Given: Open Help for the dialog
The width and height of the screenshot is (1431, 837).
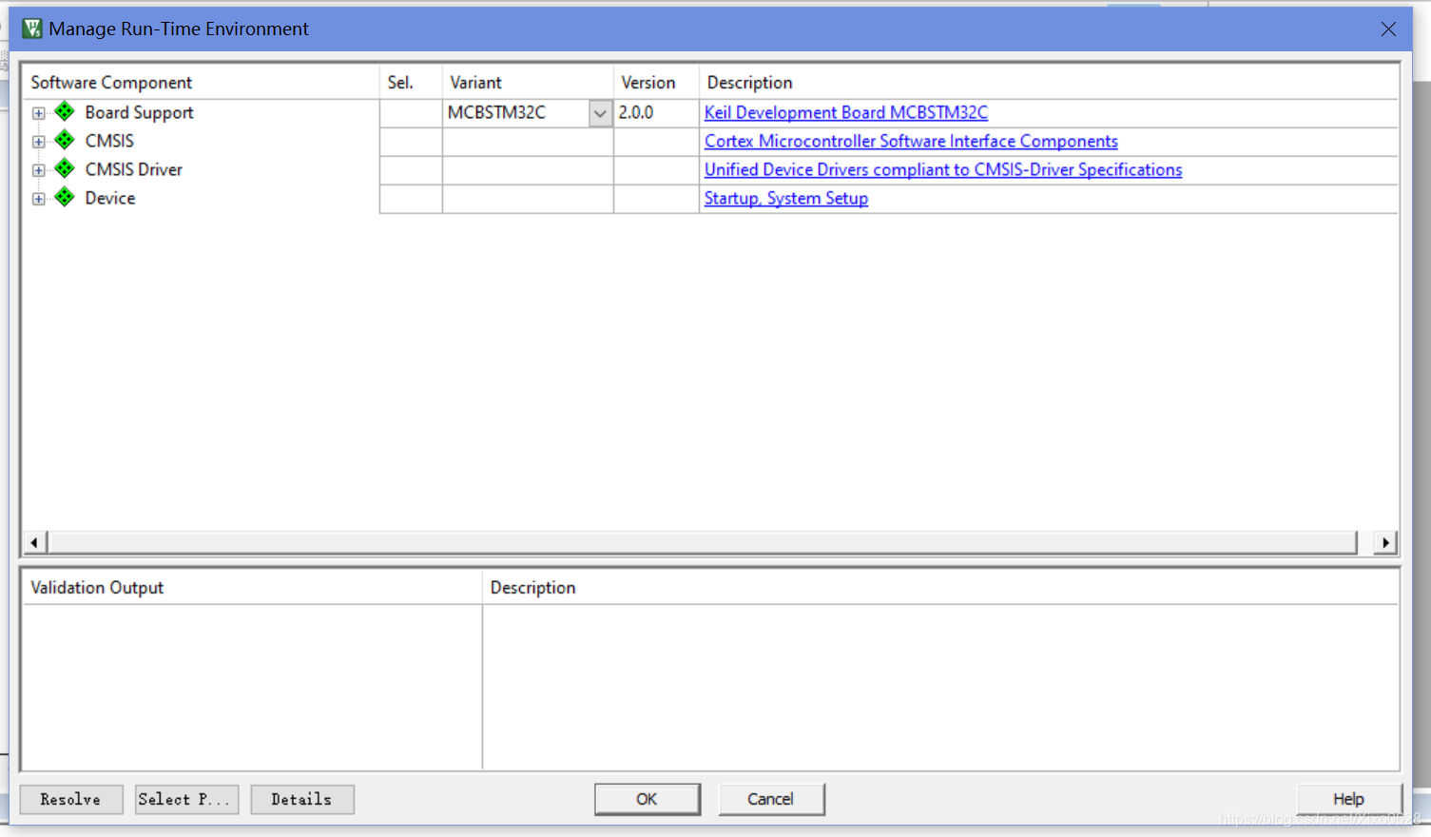Looking at the screenshot, I should (x=1349, y=799).
